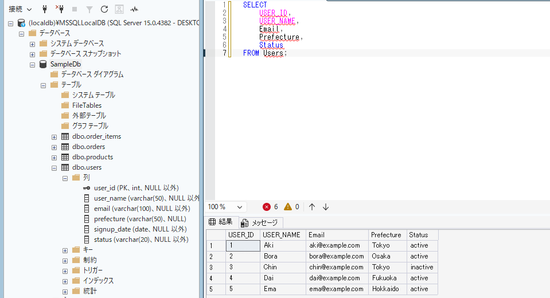The width and height of the screenshot is (550, 298).
Task: Refresh Object Explorer with the circular arrow icon
Action: [x=104, y=10]
